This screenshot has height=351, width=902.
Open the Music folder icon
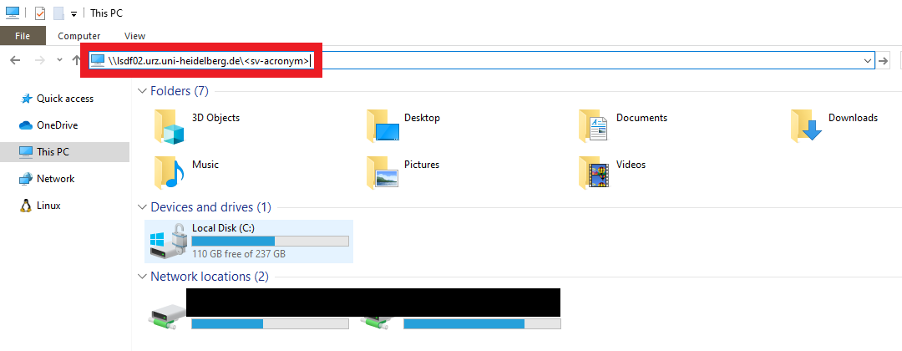169,173
